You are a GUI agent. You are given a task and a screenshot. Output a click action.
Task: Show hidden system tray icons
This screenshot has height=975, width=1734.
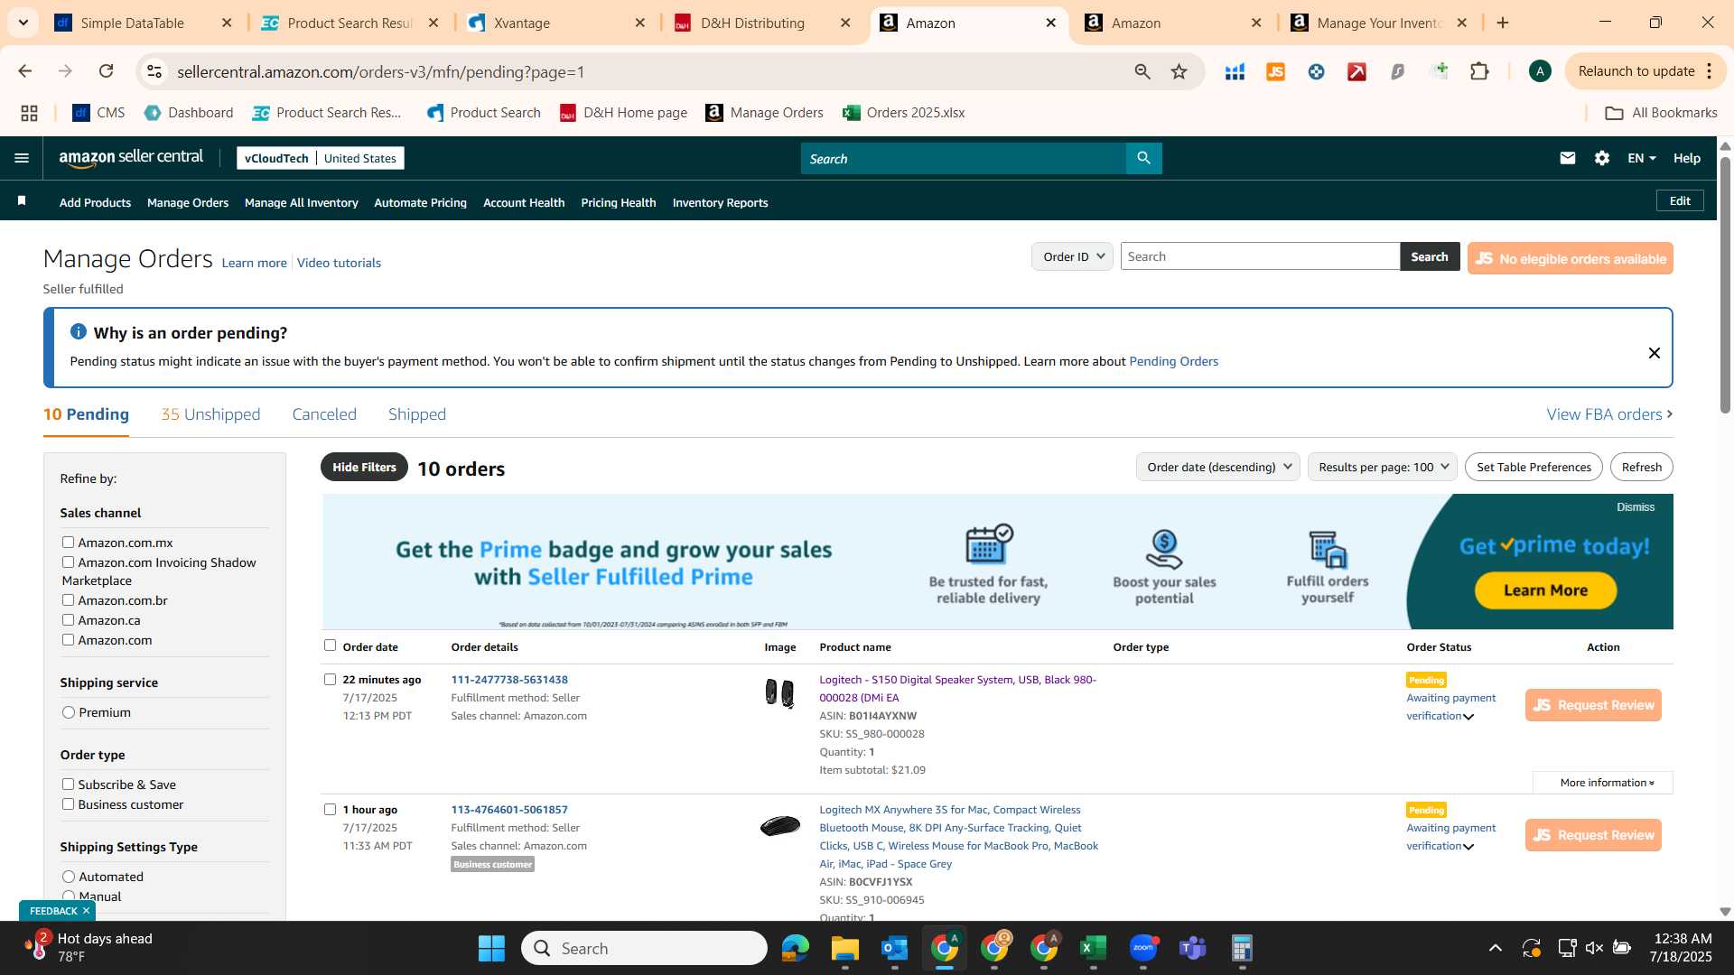pyautogui.click(x=1496, y=948)
